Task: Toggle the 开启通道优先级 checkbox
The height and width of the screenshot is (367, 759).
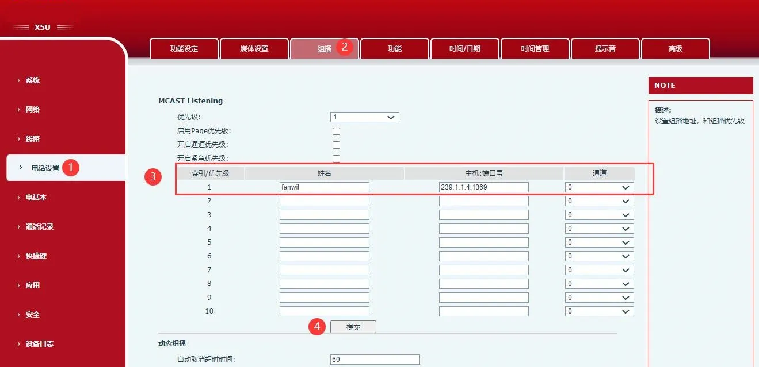Action: click(337, 145)
